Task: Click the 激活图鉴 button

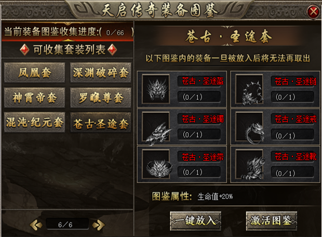Action: click(x=272, y=221)
